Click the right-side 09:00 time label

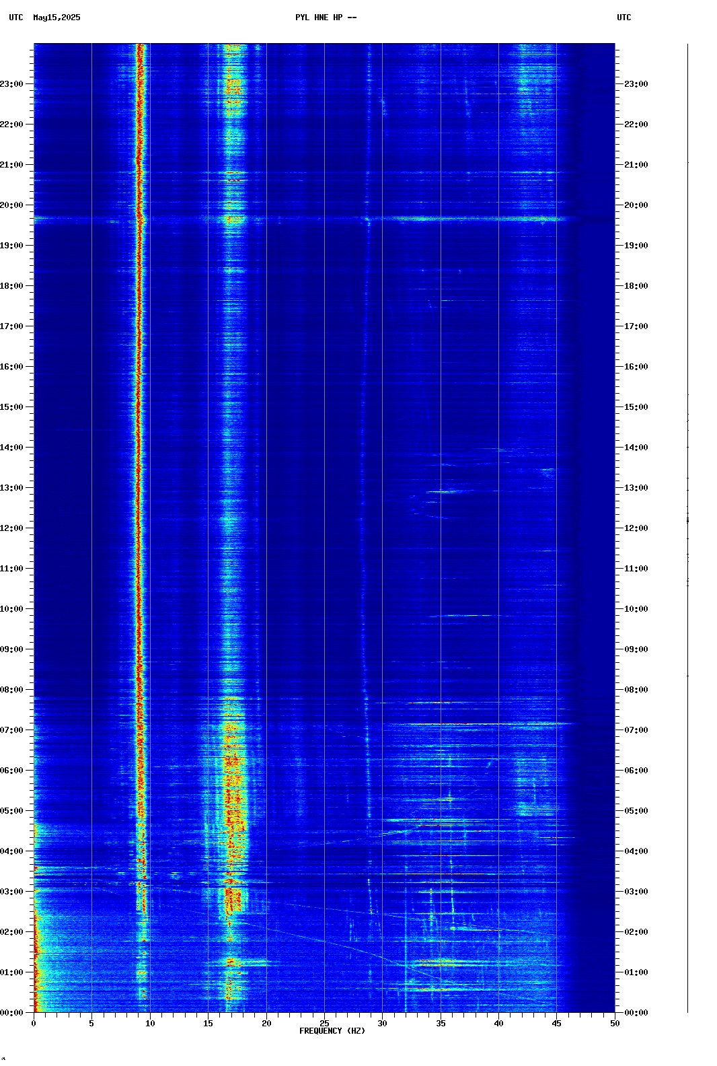pyautogui.click(x=636, y=649)
